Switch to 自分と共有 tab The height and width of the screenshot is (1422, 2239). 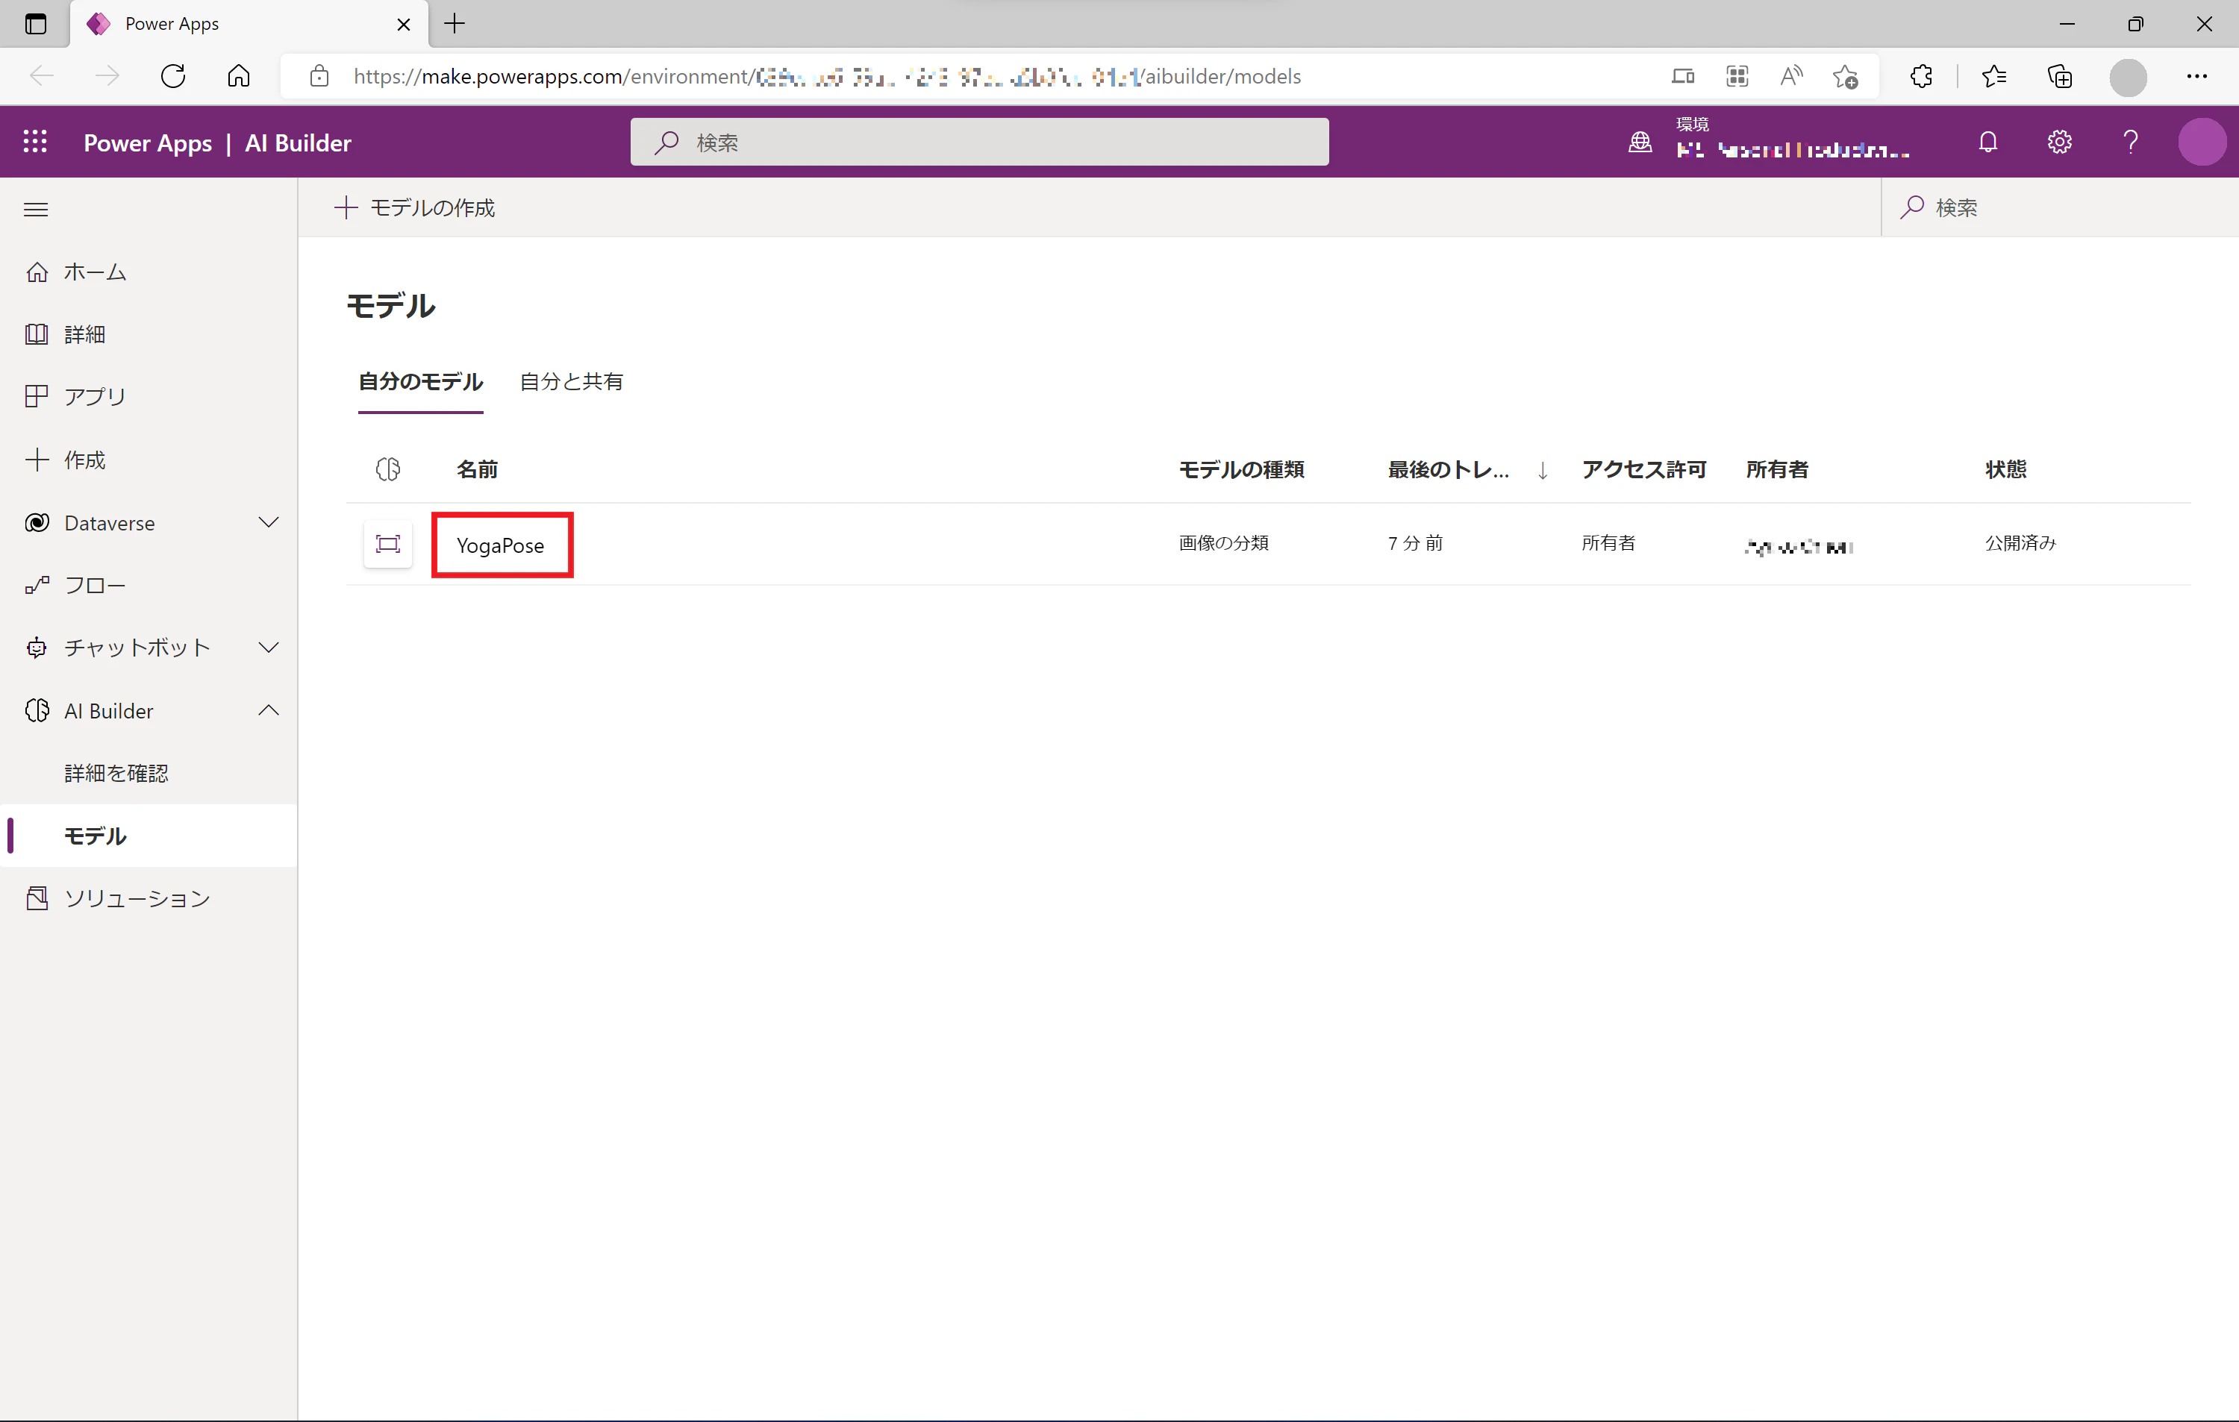coord(571,381)
